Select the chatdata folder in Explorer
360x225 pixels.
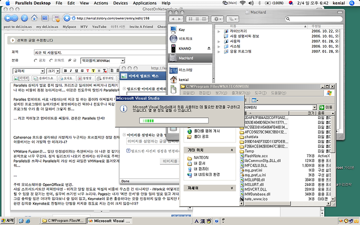tap(249, 137)
